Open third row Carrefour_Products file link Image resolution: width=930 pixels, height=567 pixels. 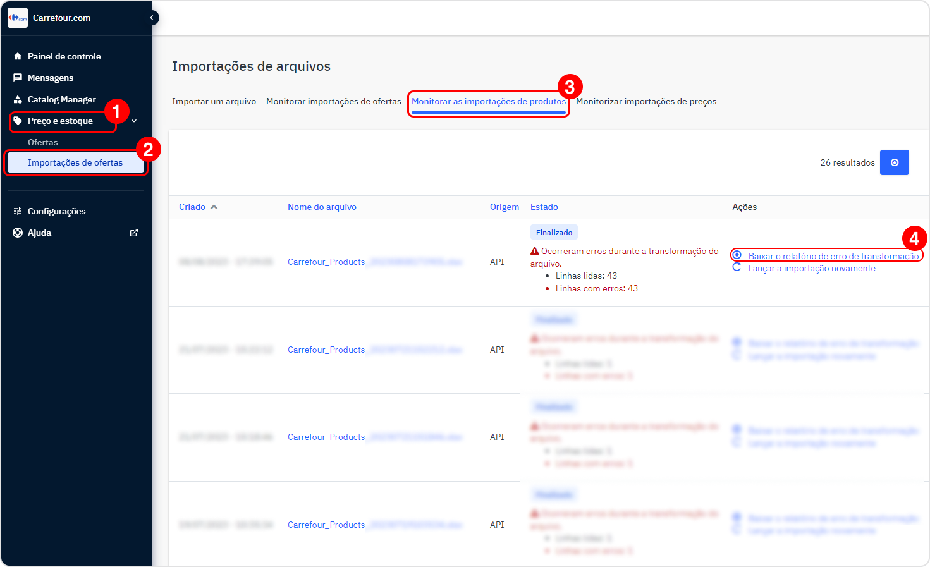pos(375,437)
